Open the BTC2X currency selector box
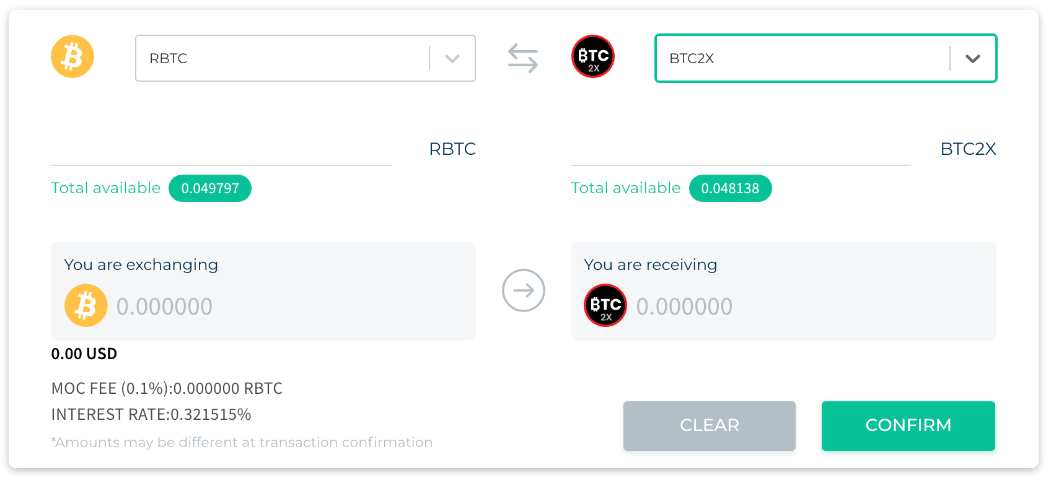1051x483 pixels. pyautogui.click(x=826, y=58)
